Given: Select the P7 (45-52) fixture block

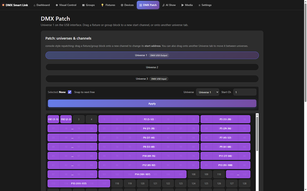Looking at the screenshot, I should [x=225, y=138].
